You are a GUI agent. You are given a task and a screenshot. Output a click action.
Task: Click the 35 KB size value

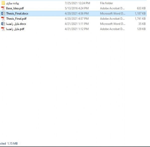[x=142, y=24]
